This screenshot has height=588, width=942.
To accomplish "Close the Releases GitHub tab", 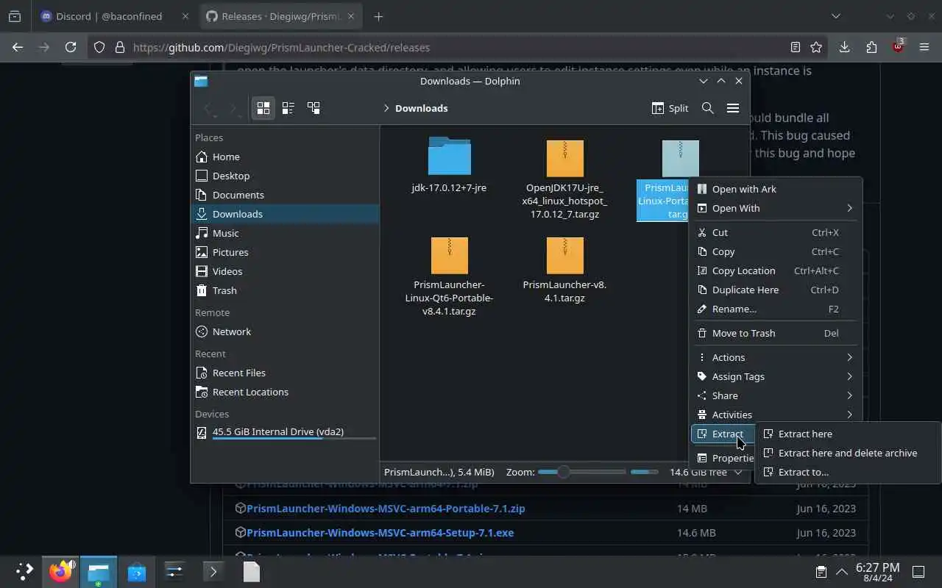I will coord(350,16).
